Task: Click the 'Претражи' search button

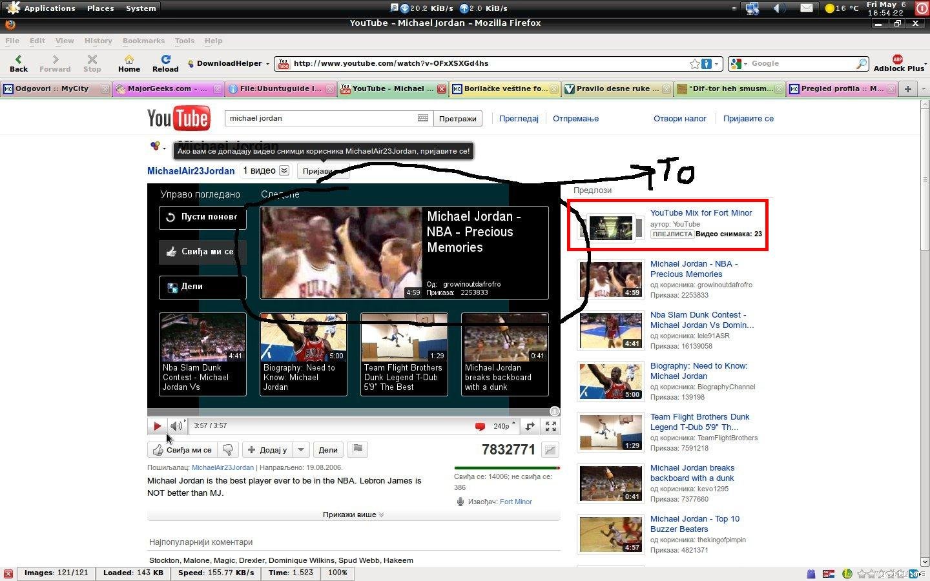Action: tap(457, 119)
